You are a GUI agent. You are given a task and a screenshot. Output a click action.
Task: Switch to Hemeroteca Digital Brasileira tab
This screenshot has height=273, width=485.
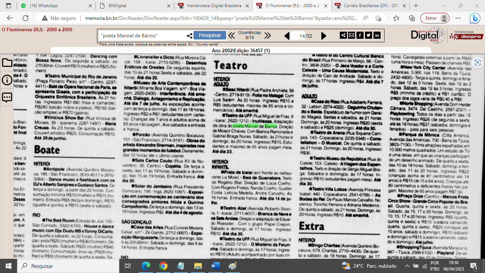[213, 6]
